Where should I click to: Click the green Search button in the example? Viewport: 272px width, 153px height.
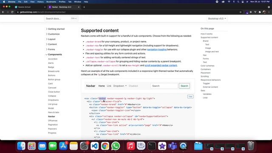184,86
